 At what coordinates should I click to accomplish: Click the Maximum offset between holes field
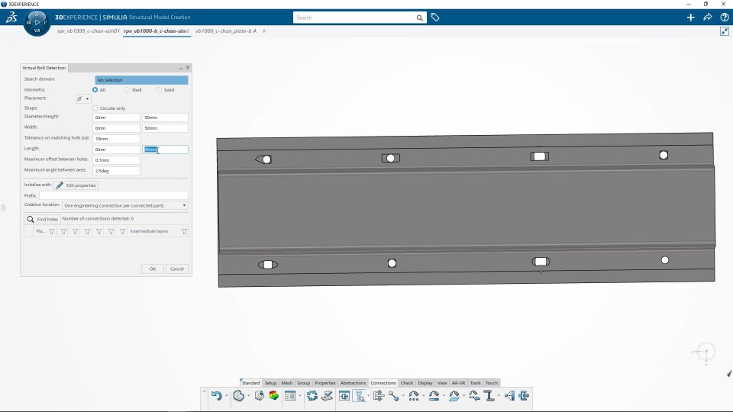click(x=116, y=160)
